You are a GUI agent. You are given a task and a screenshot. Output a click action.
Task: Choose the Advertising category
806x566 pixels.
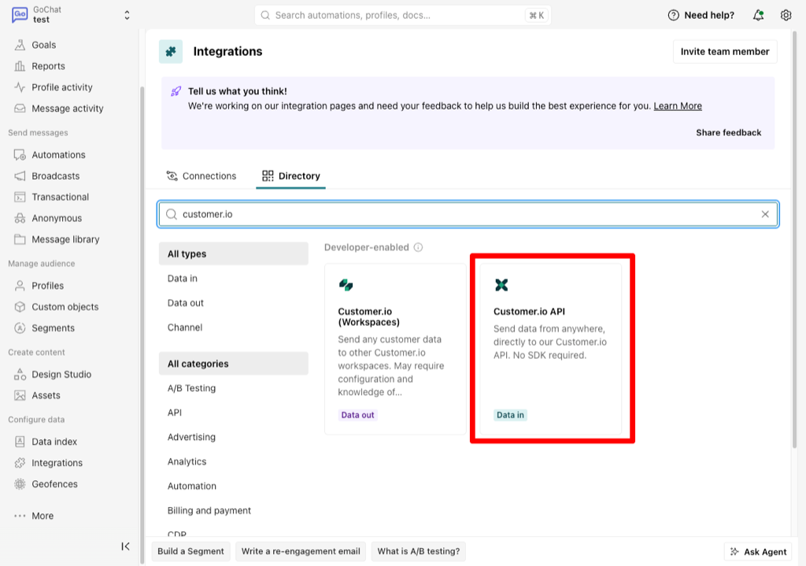tap(191, 437)
